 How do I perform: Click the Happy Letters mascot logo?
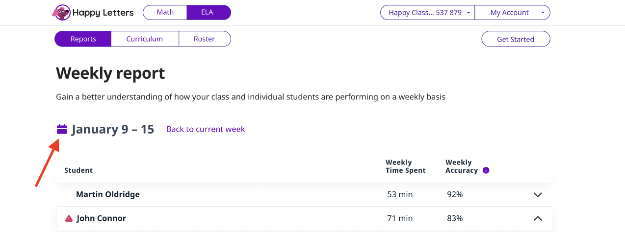[x=61, y=12]
